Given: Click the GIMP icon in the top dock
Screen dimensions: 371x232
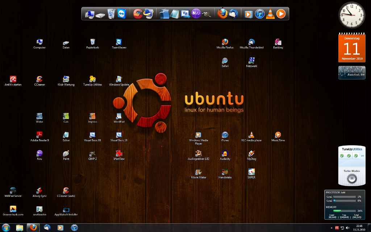Looking at the screenshot, I should (206, 14).
